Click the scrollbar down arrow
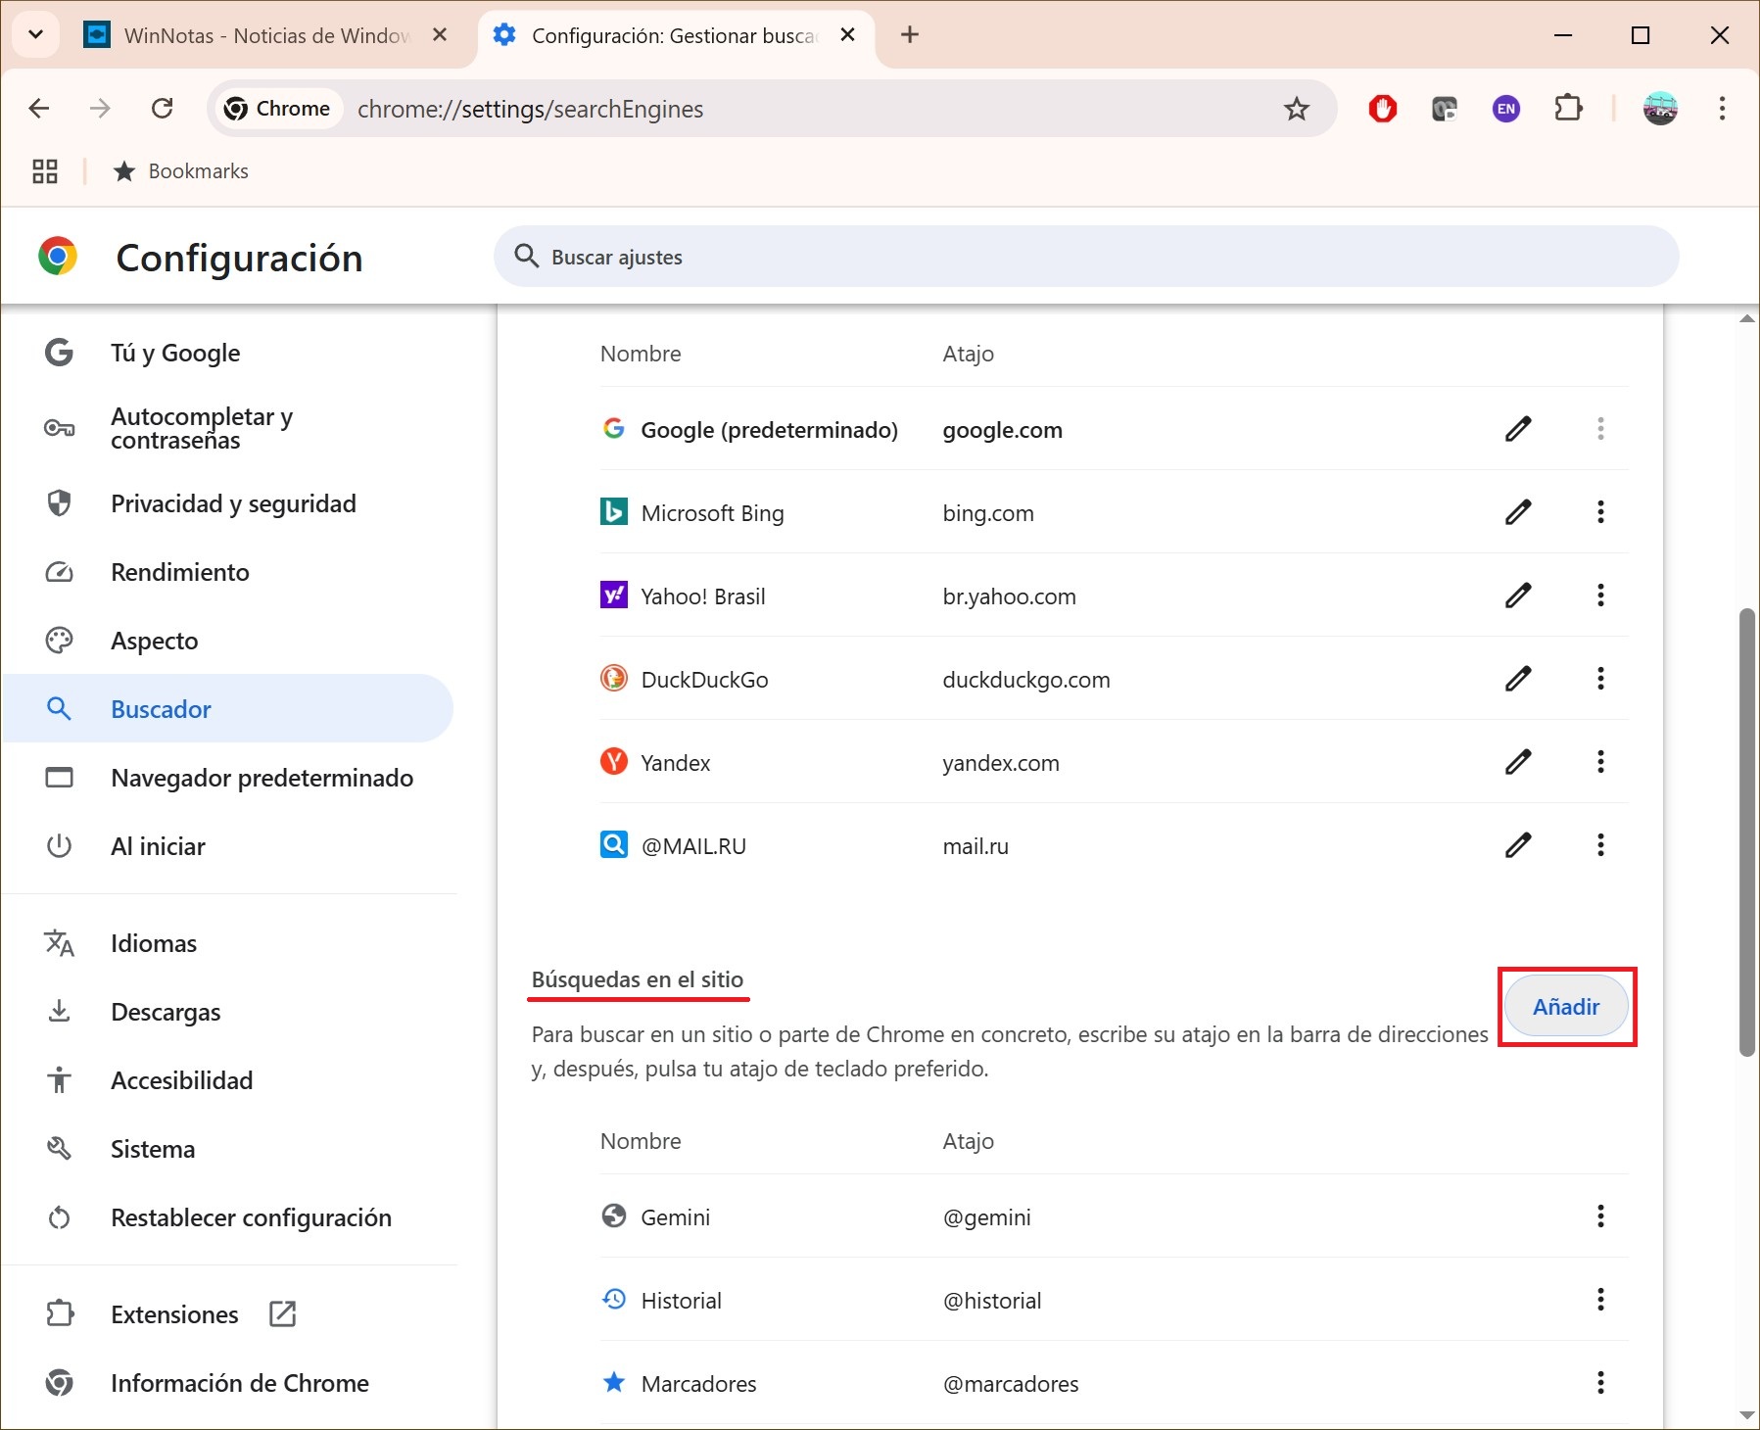This screenshot has width=1760, height=1430. pyautogui.click(x=1747, y=1415)
